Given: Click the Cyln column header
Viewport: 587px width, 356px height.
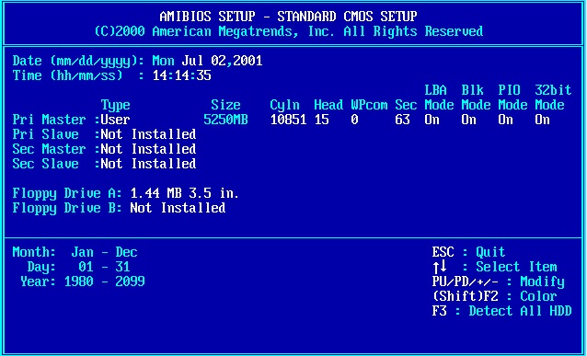Looking at the screenshot, I should click(x=284, y=105).
